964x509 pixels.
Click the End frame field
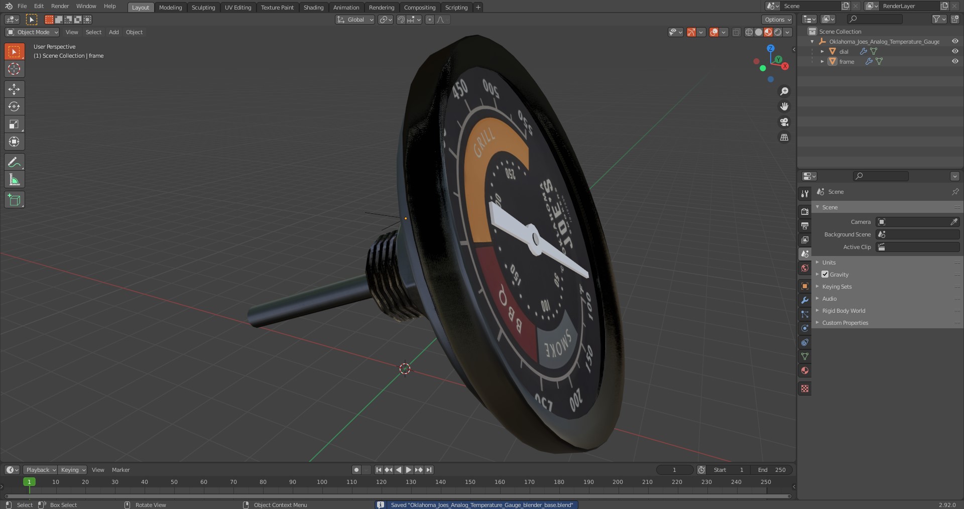pyautogui.click(x=772, y=470)
